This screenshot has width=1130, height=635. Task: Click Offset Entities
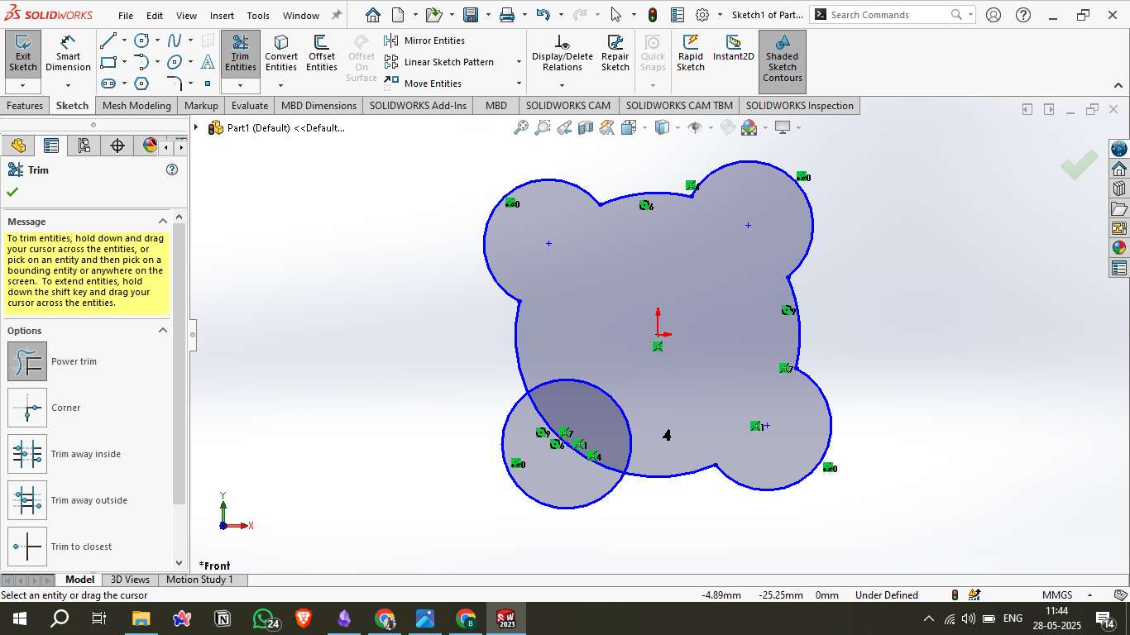point(322,53)
